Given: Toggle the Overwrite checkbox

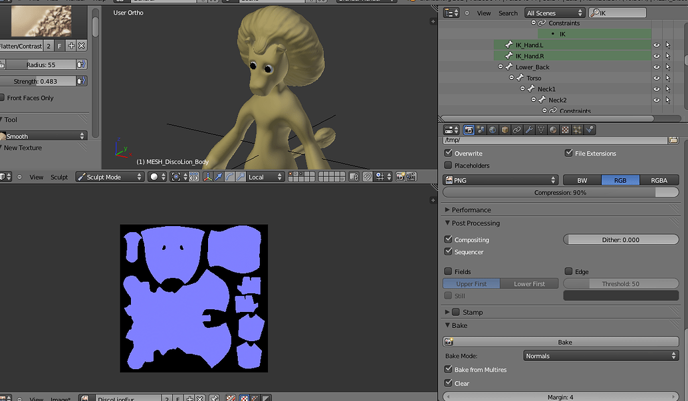Looking at the screenshot, I should pos(448,153).
